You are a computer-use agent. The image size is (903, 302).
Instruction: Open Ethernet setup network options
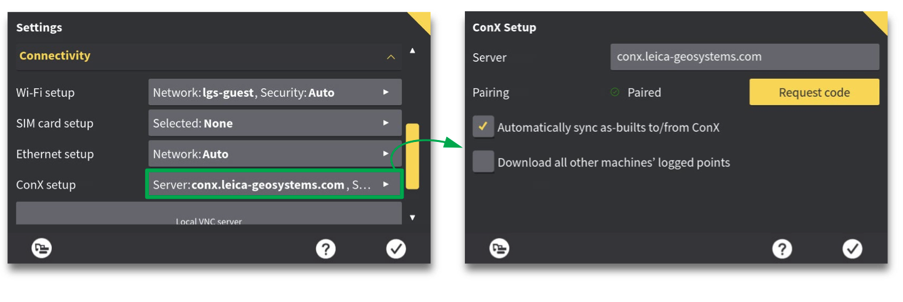click(275, 154)
